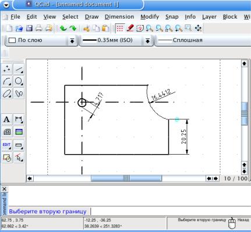Open the Сплошная line type dropdown
This screenshot has width=251, height=232.
203,41
